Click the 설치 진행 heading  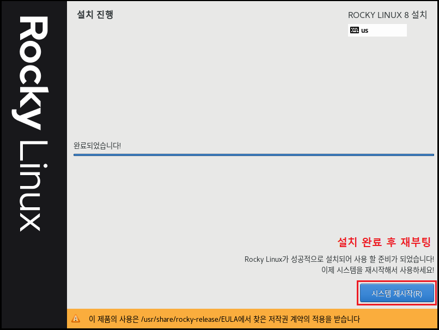tap(95, 15)
